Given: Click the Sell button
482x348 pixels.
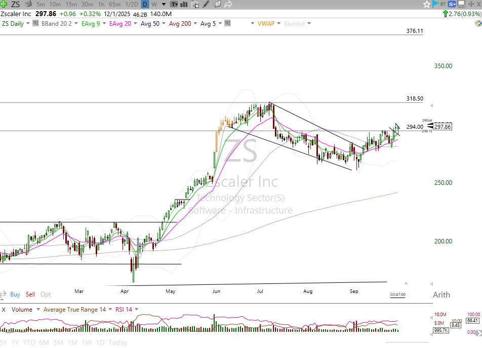Looking at the screenshot, I should 30,294.
